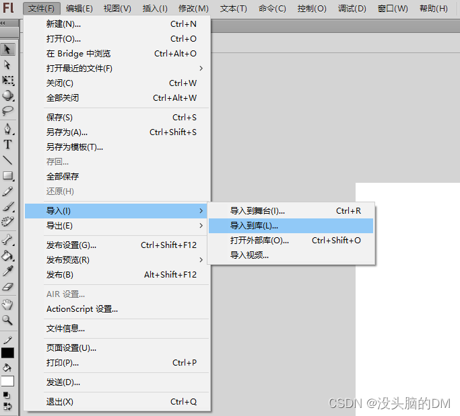Select the Eyedropper tool
460x416 pixels.
tap(7, 271)
